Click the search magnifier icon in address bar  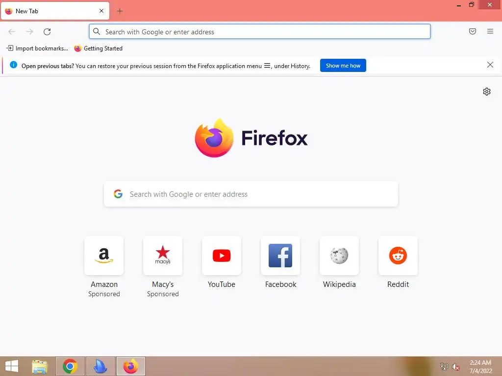point(97,32)
